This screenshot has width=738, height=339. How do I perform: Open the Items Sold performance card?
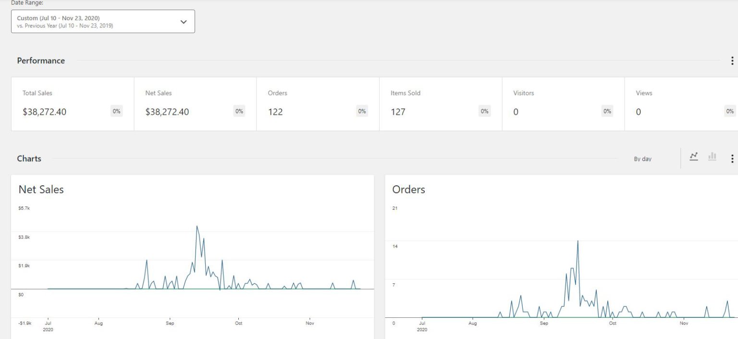click(440, 104)
